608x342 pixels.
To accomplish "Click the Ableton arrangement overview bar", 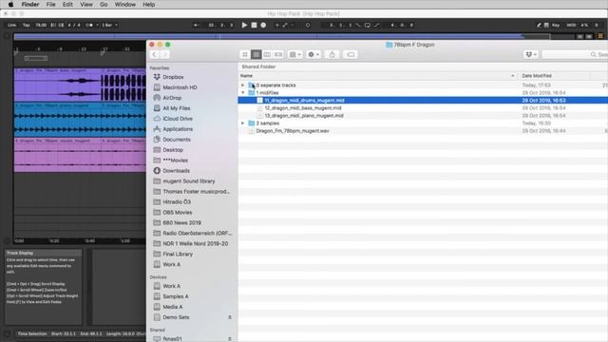I will [282, 36].
